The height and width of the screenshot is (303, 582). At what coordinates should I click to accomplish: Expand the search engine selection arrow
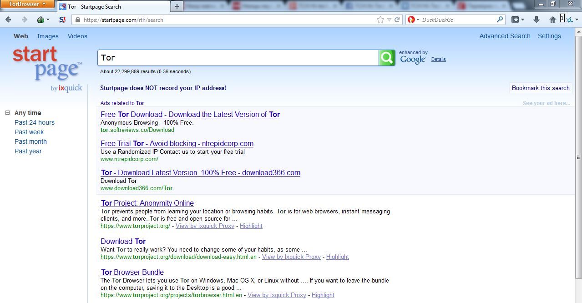[418, 20]
